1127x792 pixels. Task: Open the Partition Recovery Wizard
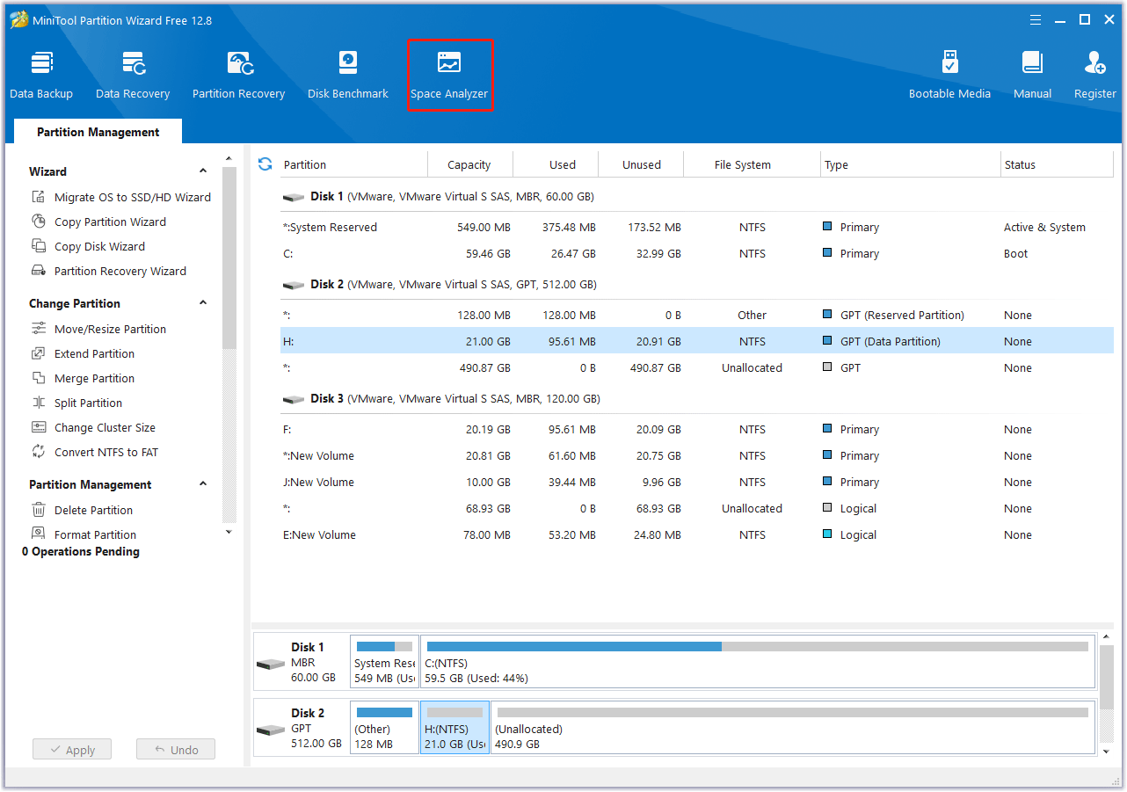(109, 271)
